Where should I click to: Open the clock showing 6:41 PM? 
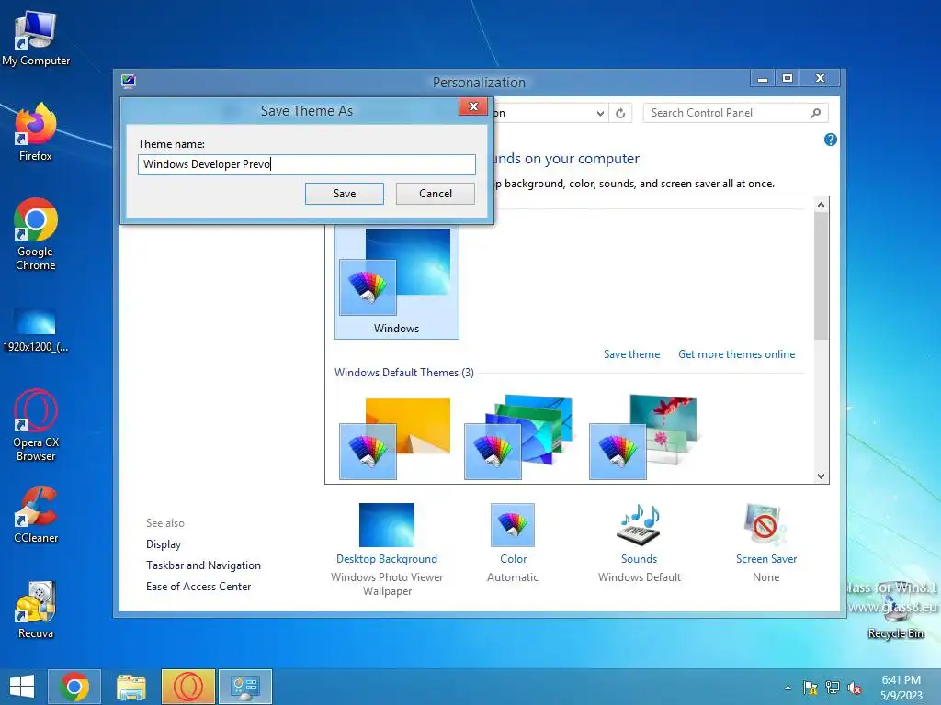point(901,688)
